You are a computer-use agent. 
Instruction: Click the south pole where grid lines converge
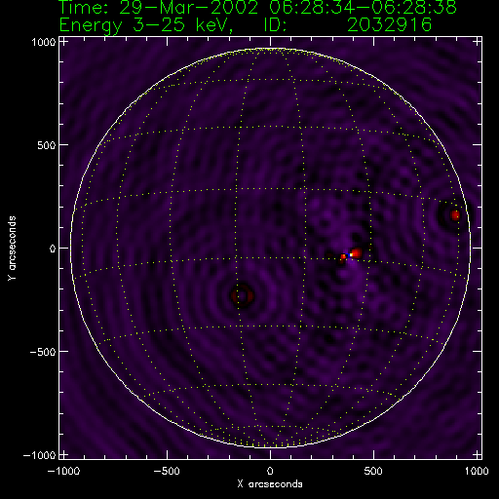270,447
